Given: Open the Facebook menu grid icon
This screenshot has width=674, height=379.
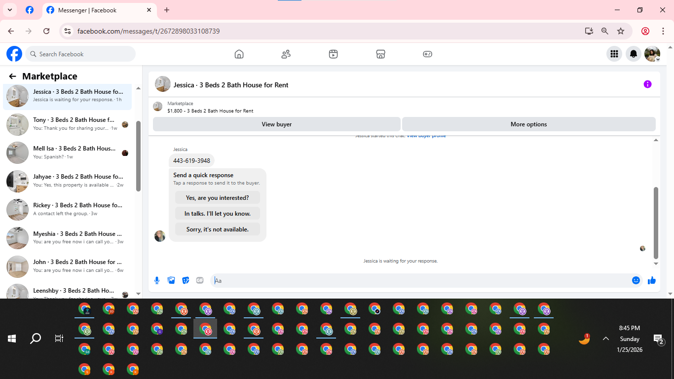Looking at the screenshot, I should (x=614, y=54).
